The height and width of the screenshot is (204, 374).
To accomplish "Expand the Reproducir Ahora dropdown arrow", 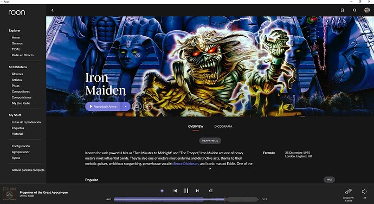I will [126, 107].
